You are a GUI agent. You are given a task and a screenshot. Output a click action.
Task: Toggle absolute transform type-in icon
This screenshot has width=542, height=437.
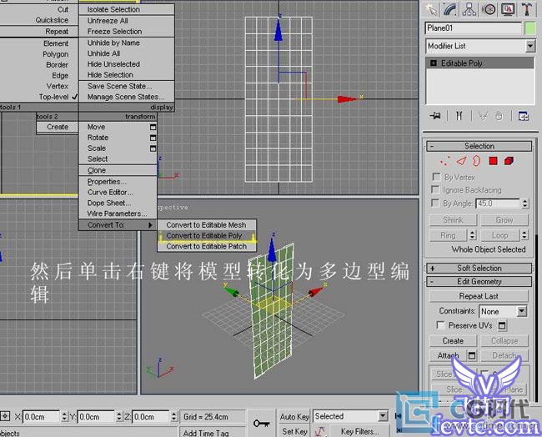5,416
